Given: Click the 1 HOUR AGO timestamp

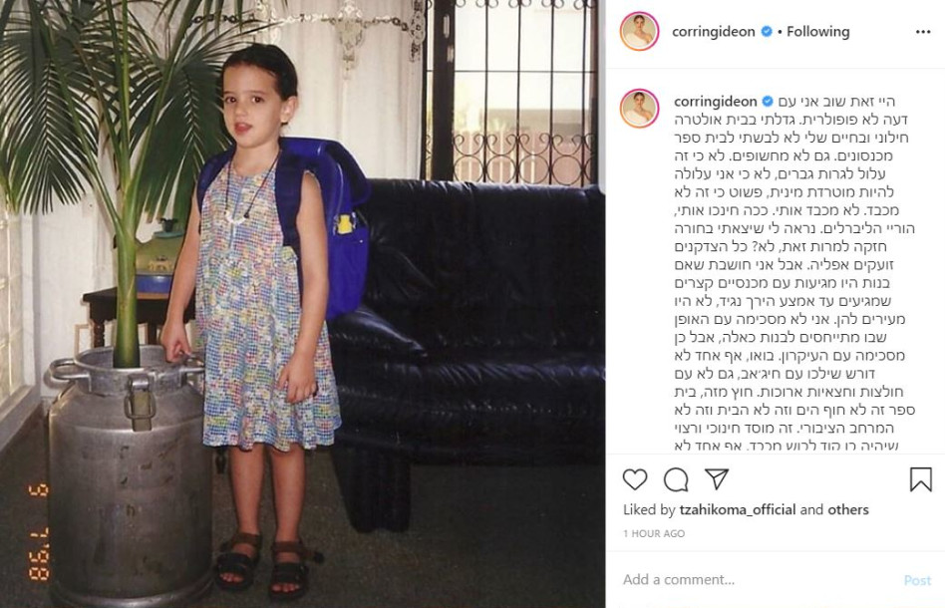Looking at the screenshot, I should coord(654,533).
